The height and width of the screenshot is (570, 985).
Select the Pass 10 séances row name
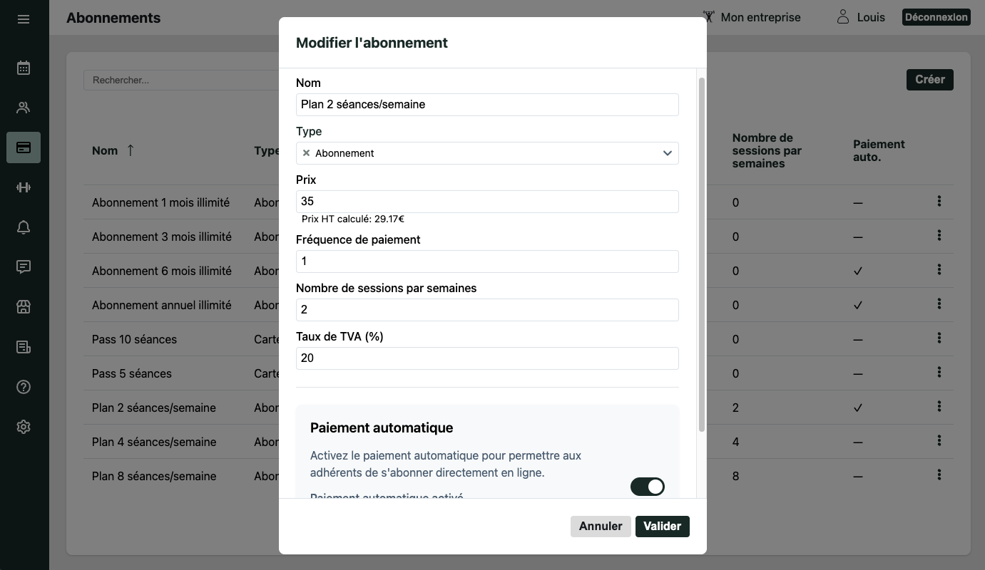[x=134, y=339]
